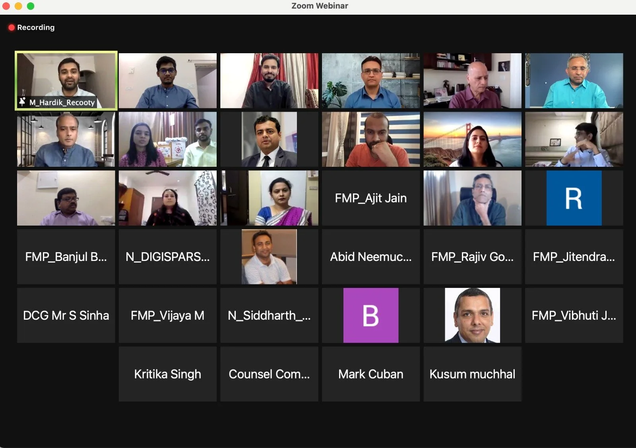Select the tile of man in suit and tie
Viewport: 636px width, 448px height.
(269, 139)
